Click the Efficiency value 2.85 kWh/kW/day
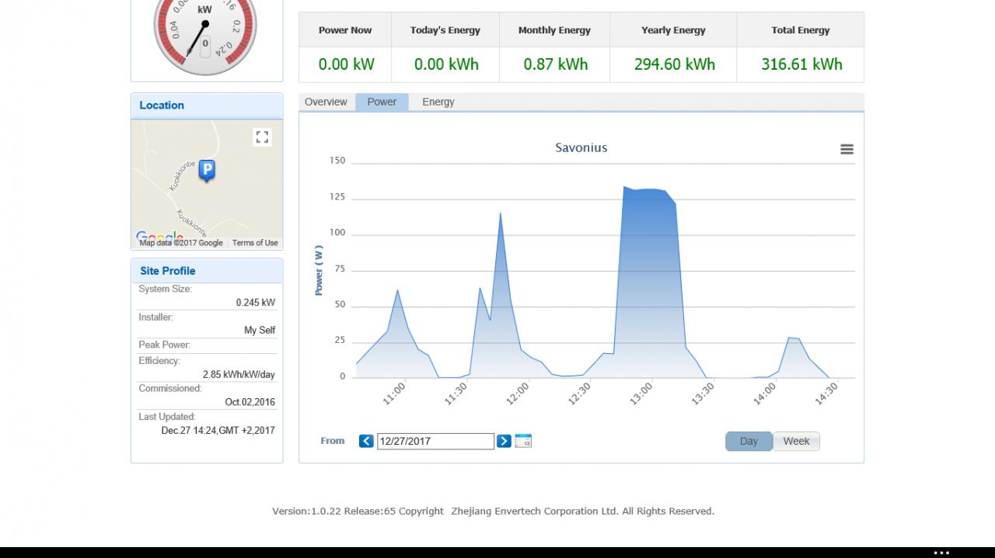Viewport: 995px width, 558px height. point(239,374)
